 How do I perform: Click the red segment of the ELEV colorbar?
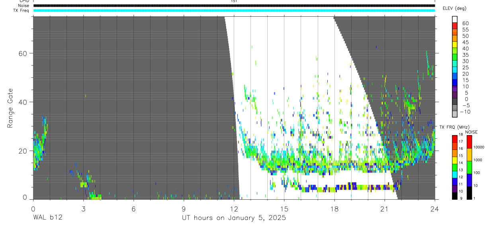pyautogui.click(x=455, y=26)
